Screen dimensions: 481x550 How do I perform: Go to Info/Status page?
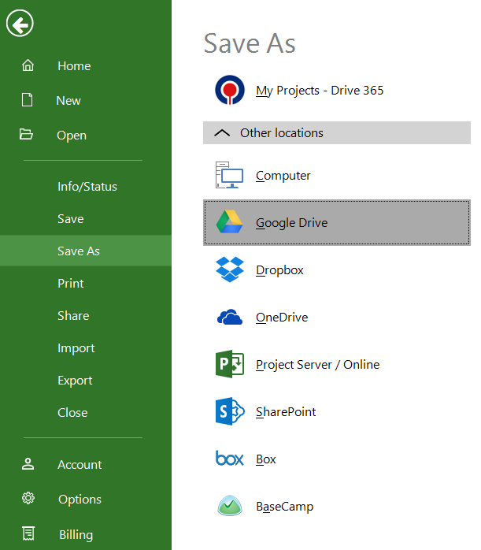click(86, 186)
